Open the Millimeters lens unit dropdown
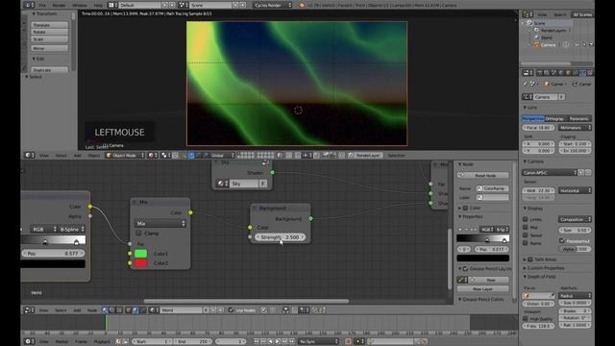The image size is (615, 346). pos(575,128)
